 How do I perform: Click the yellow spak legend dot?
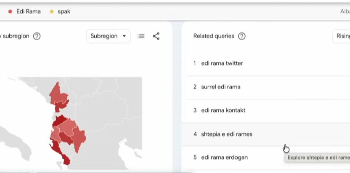click(52, 12)
